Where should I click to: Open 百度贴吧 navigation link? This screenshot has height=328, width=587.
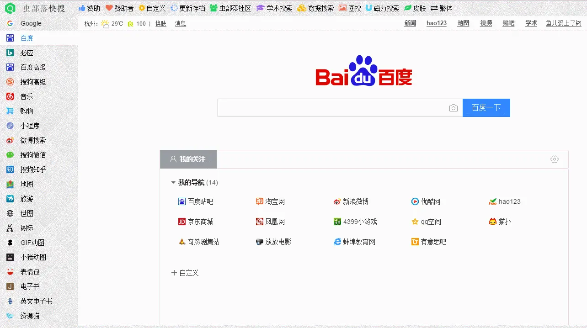pyautogui.click(x=196, y=201)
